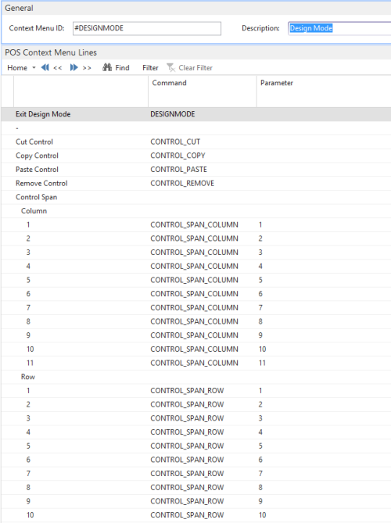Click the CONTROL_SPAN_COLUMN cell with parameter 11

coord(194,363)
